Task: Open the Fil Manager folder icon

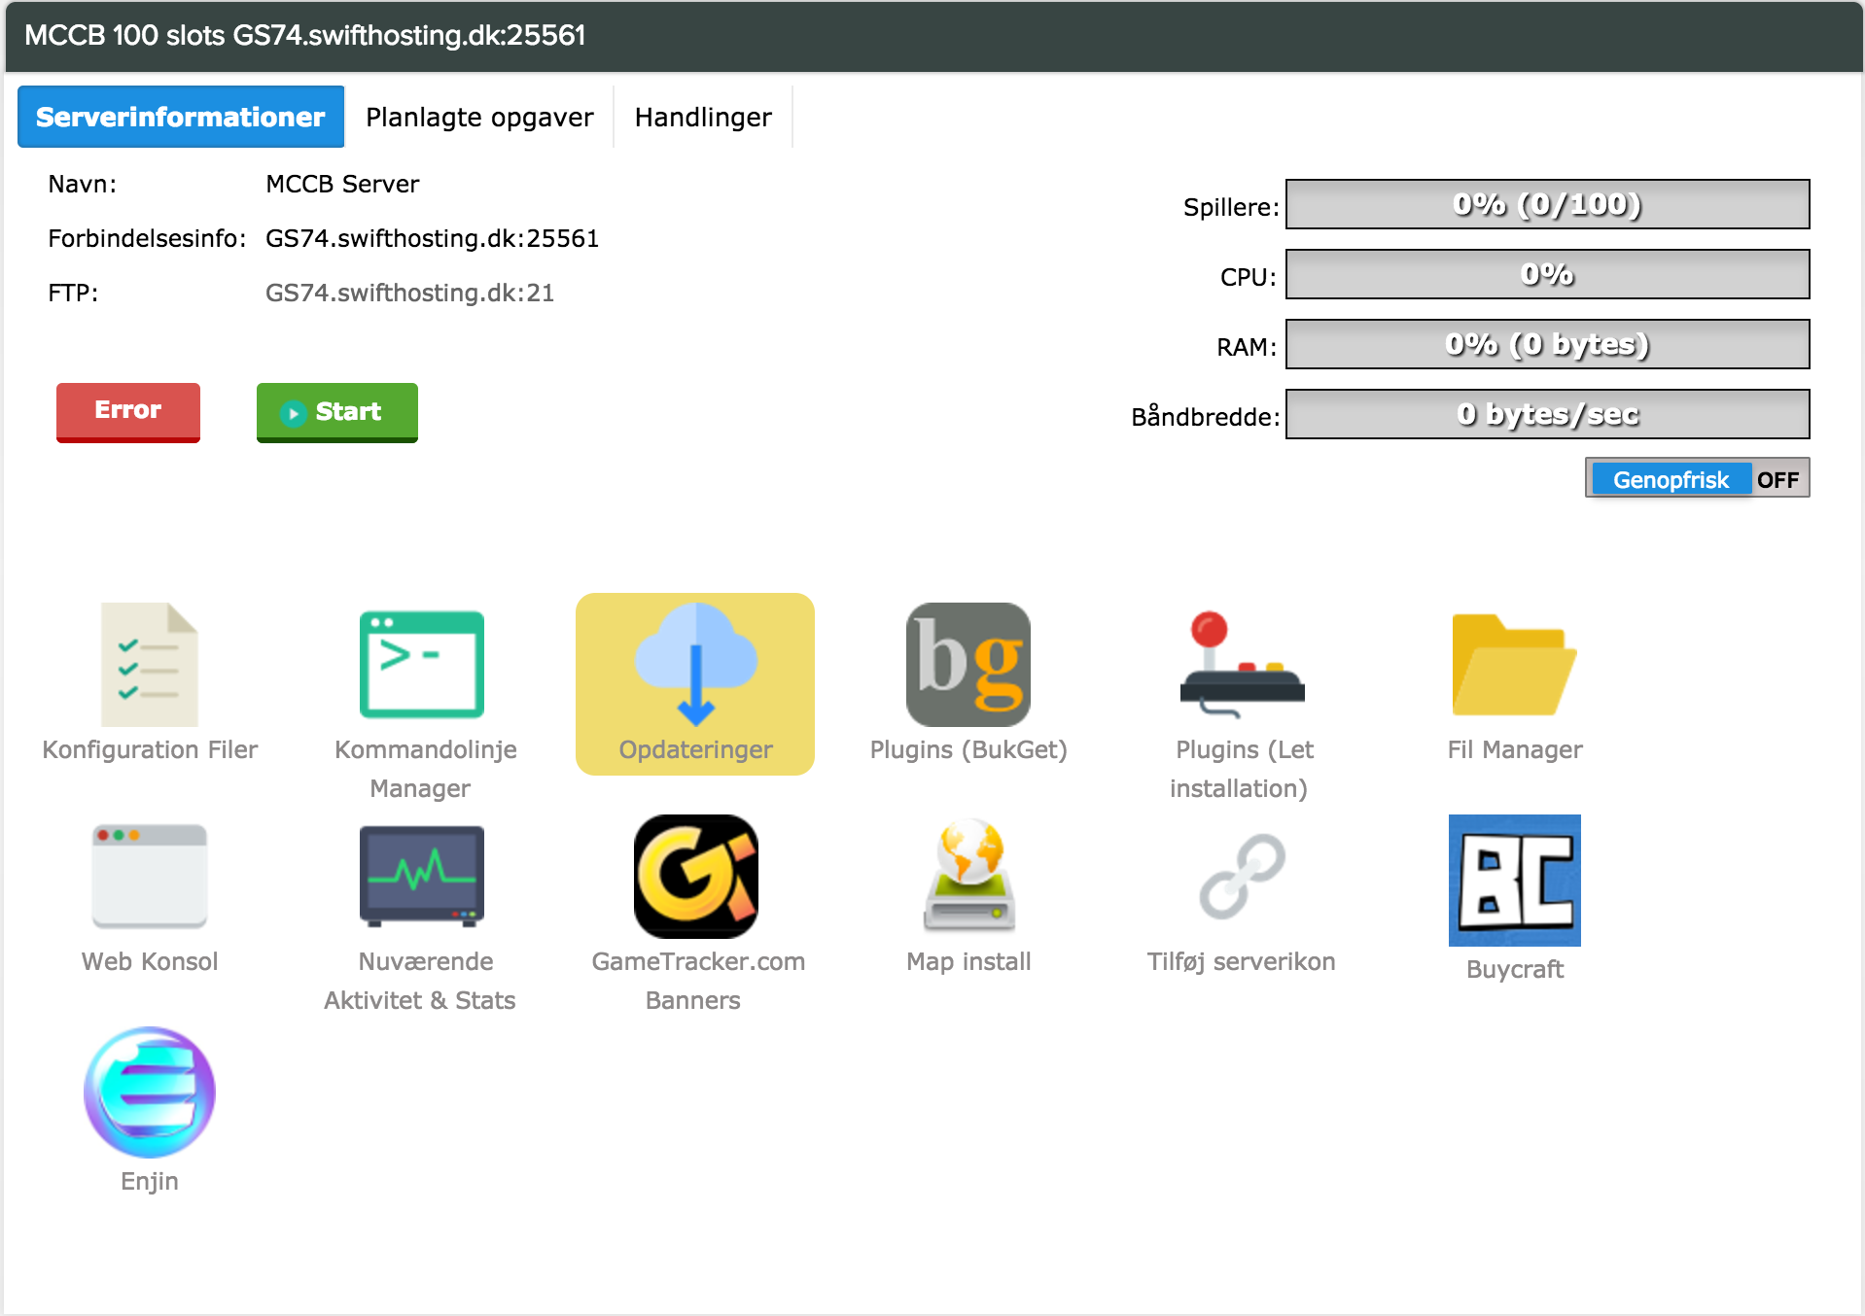Action: point(1515,665)
